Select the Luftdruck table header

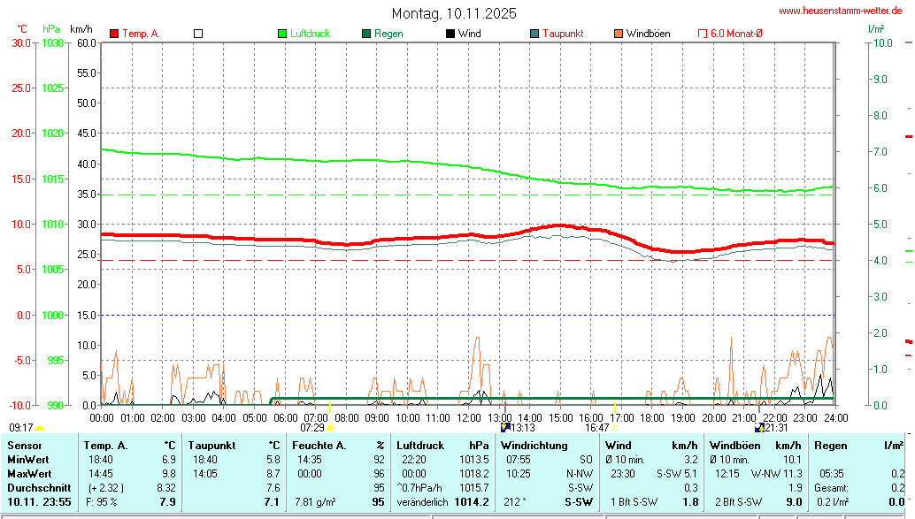pyautogui.click(x=421, y=446)
